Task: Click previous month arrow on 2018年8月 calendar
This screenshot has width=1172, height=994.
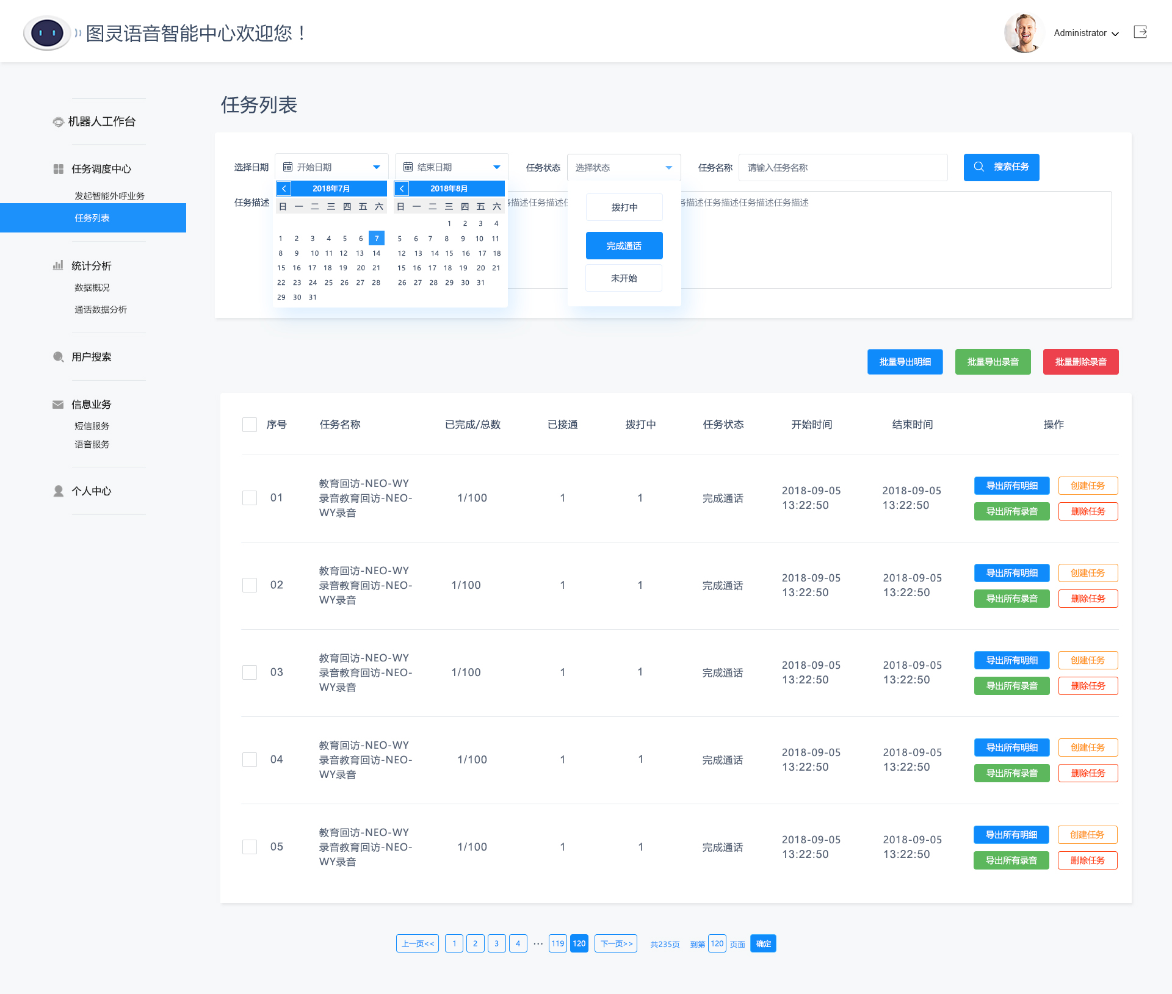Action: pyautogui.click(x=402, y=189)
